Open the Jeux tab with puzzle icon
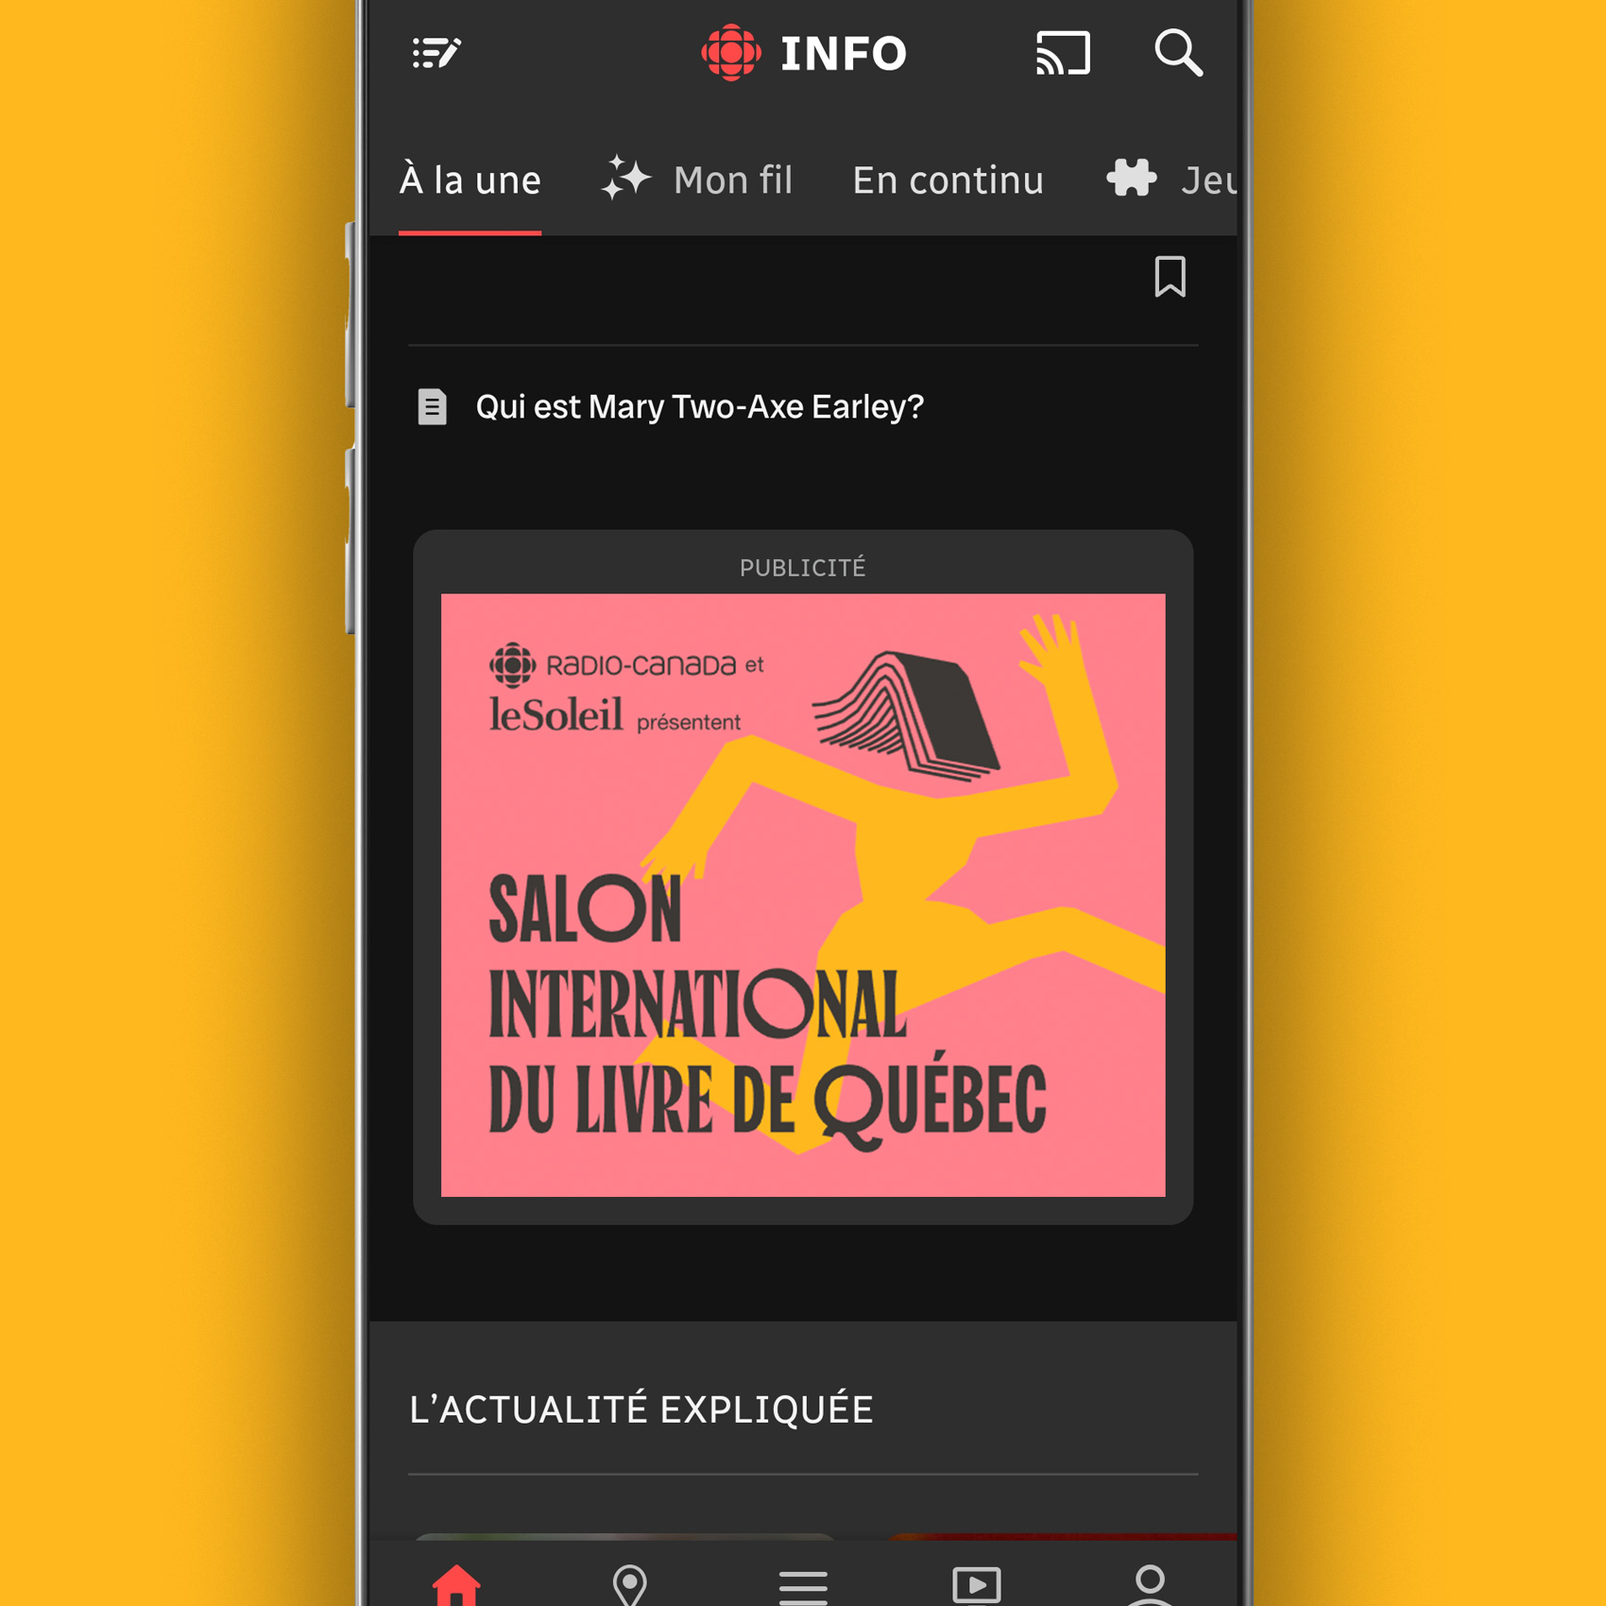This screenshot has height=1606, width=1606. click(x=1173, y=179)
